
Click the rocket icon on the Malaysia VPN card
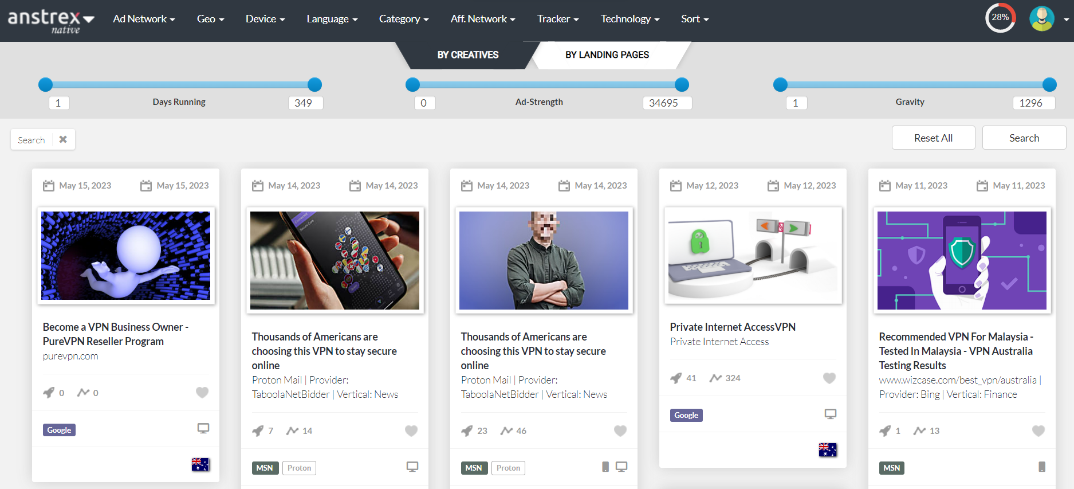pyautogui.click(x=886, y=431)
